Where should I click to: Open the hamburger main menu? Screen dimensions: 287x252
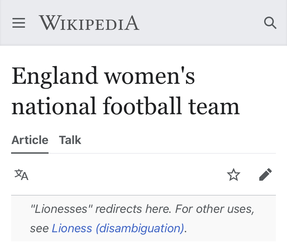19,23
